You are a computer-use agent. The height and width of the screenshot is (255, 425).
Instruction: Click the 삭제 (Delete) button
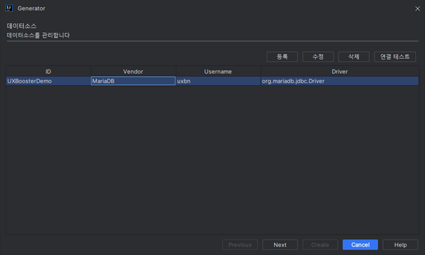tap(354, 57)
